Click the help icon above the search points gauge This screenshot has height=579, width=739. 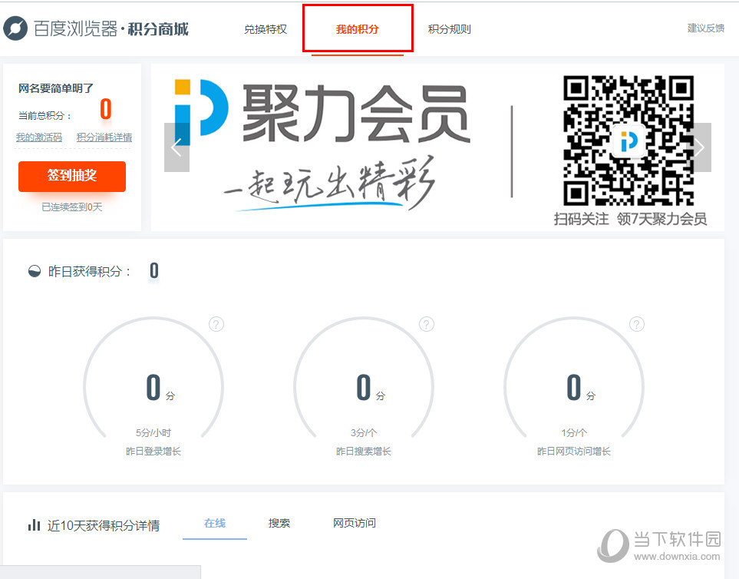coord(427,324)
